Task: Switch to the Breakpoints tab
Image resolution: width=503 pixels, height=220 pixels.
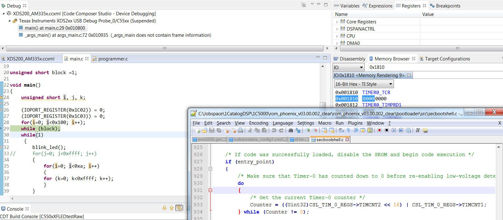Action: 448,6
